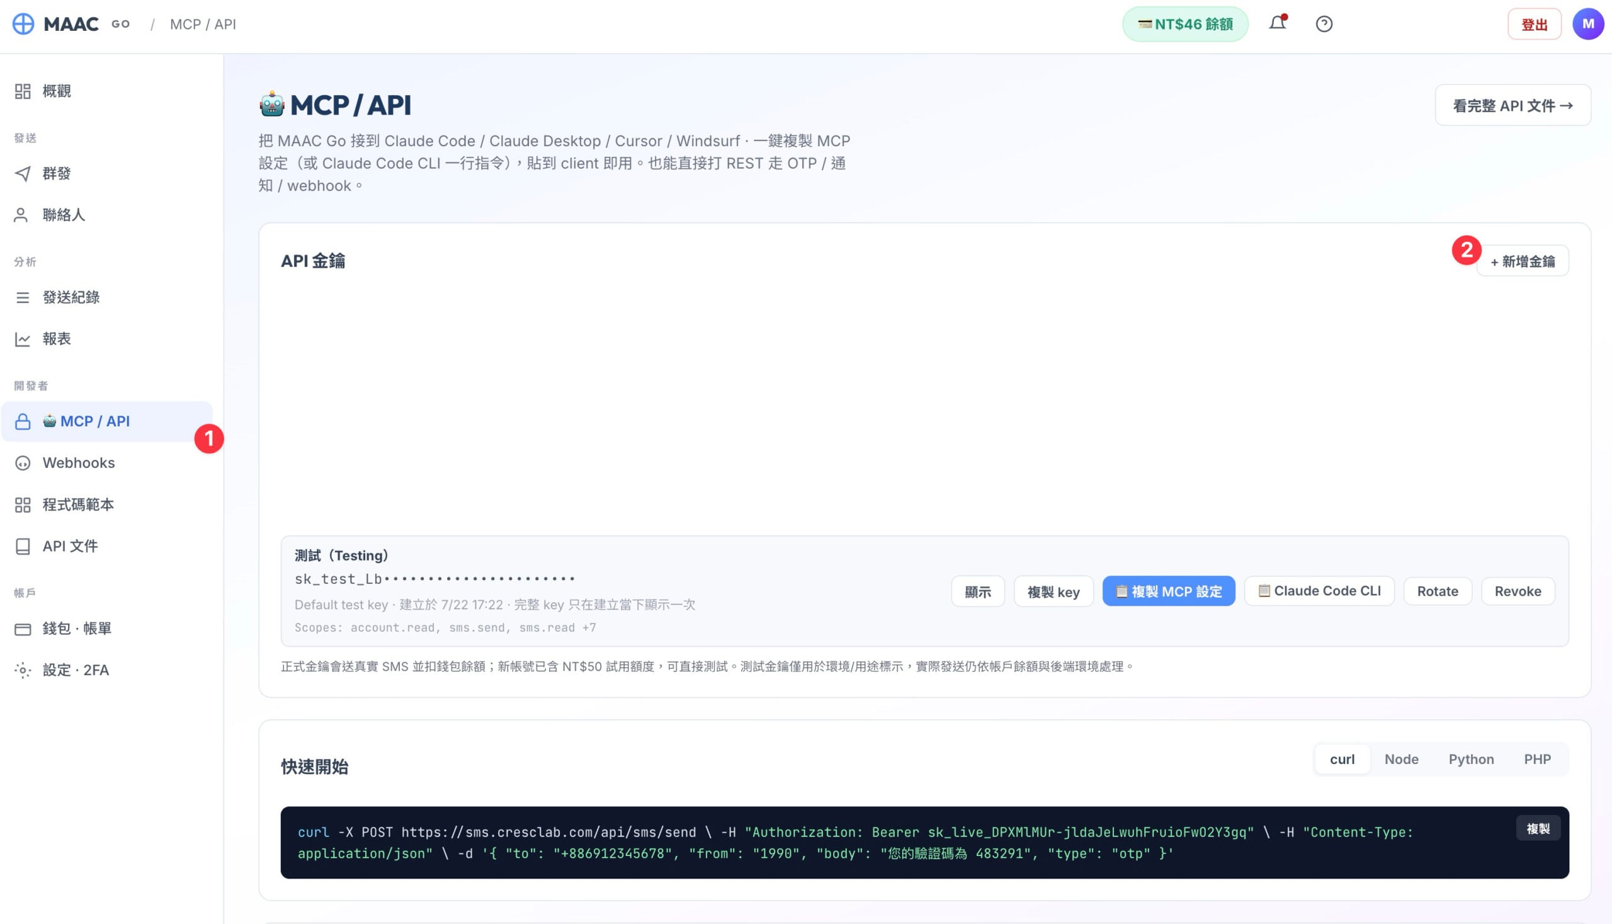Switch quick start to curl tab
This screenshot has height=924, width=1612.
pyautogui.click(x=1342, y=760)
